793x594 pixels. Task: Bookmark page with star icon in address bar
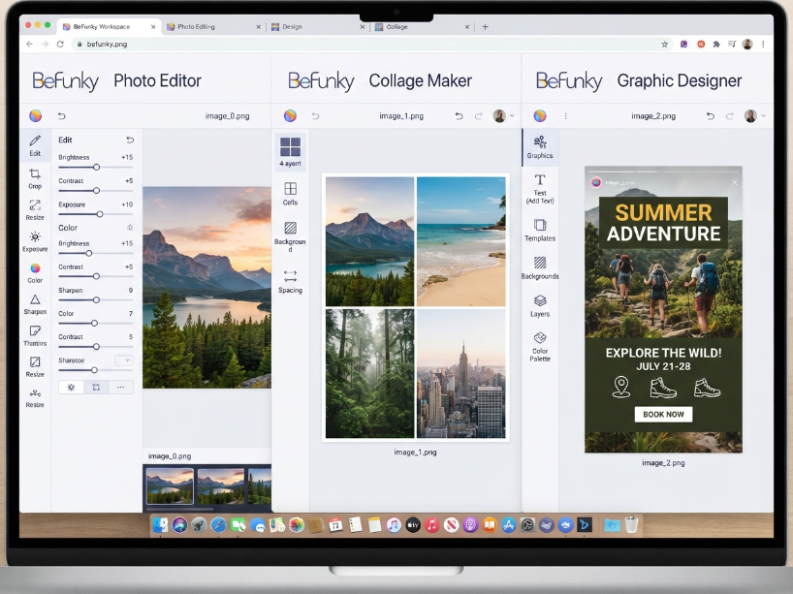[664, 44]
